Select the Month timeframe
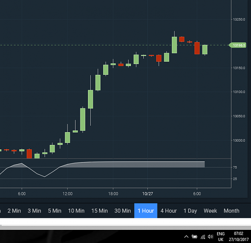The image size is (251, 243). coord(231,211)
